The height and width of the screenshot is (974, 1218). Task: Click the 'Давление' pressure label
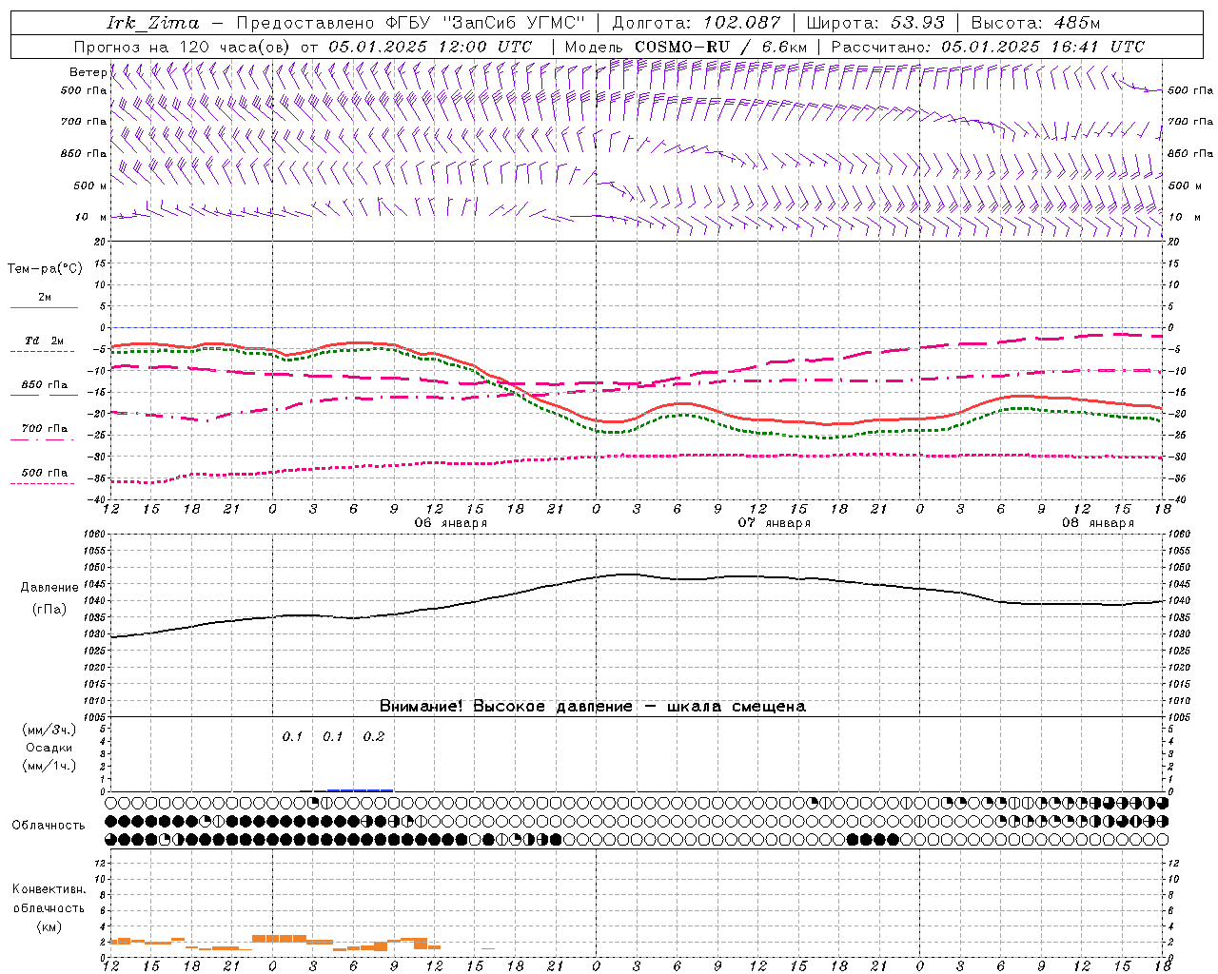pos(49,588)
